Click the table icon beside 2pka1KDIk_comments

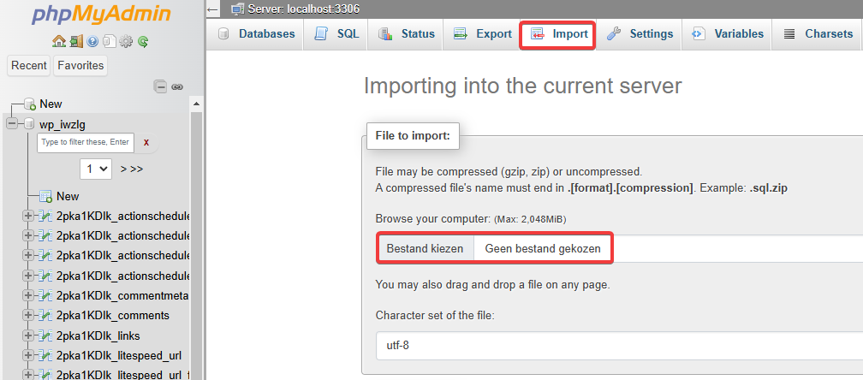(x=46, y=316)
